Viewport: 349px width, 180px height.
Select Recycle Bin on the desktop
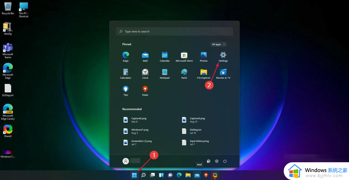(8, 8)
